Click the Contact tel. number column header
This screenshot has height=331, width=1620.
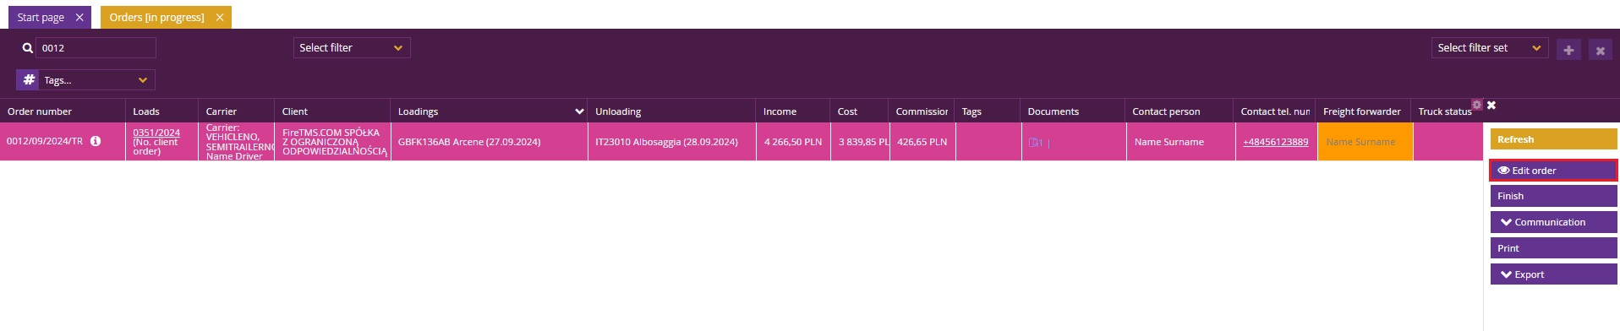coord(1275,111)
